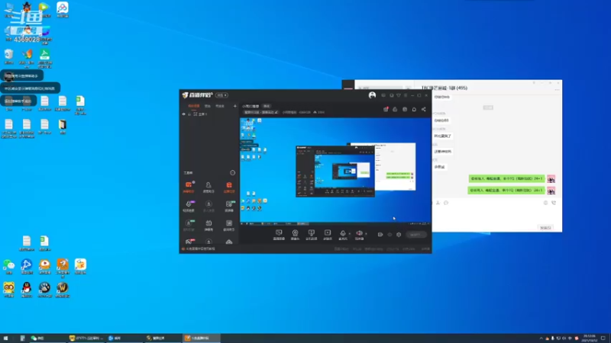Click the square icon left of the bell
Viewport: 611px width, 343px height.
click(x=405, y=109)
